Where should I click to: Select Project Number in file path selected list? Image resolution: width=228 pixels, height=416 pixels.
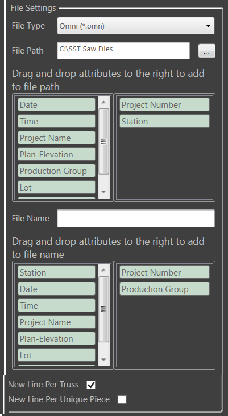coord(164,105)
